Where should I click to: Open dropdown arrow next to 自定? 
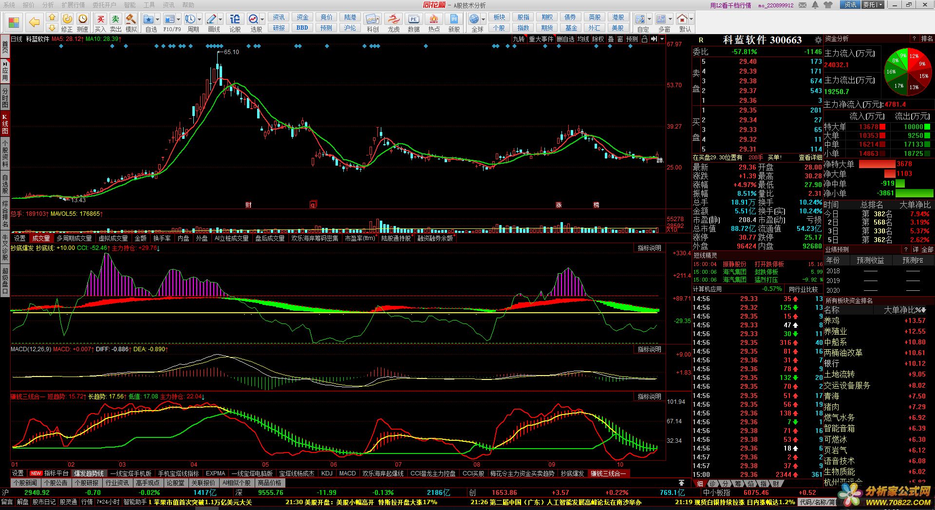pos(649,19)
